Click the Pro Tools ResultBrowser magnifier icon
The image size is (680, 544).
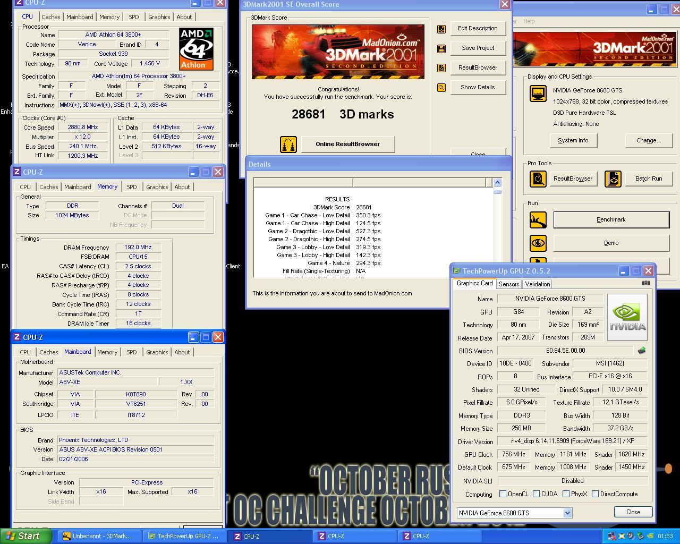[538, 178]
